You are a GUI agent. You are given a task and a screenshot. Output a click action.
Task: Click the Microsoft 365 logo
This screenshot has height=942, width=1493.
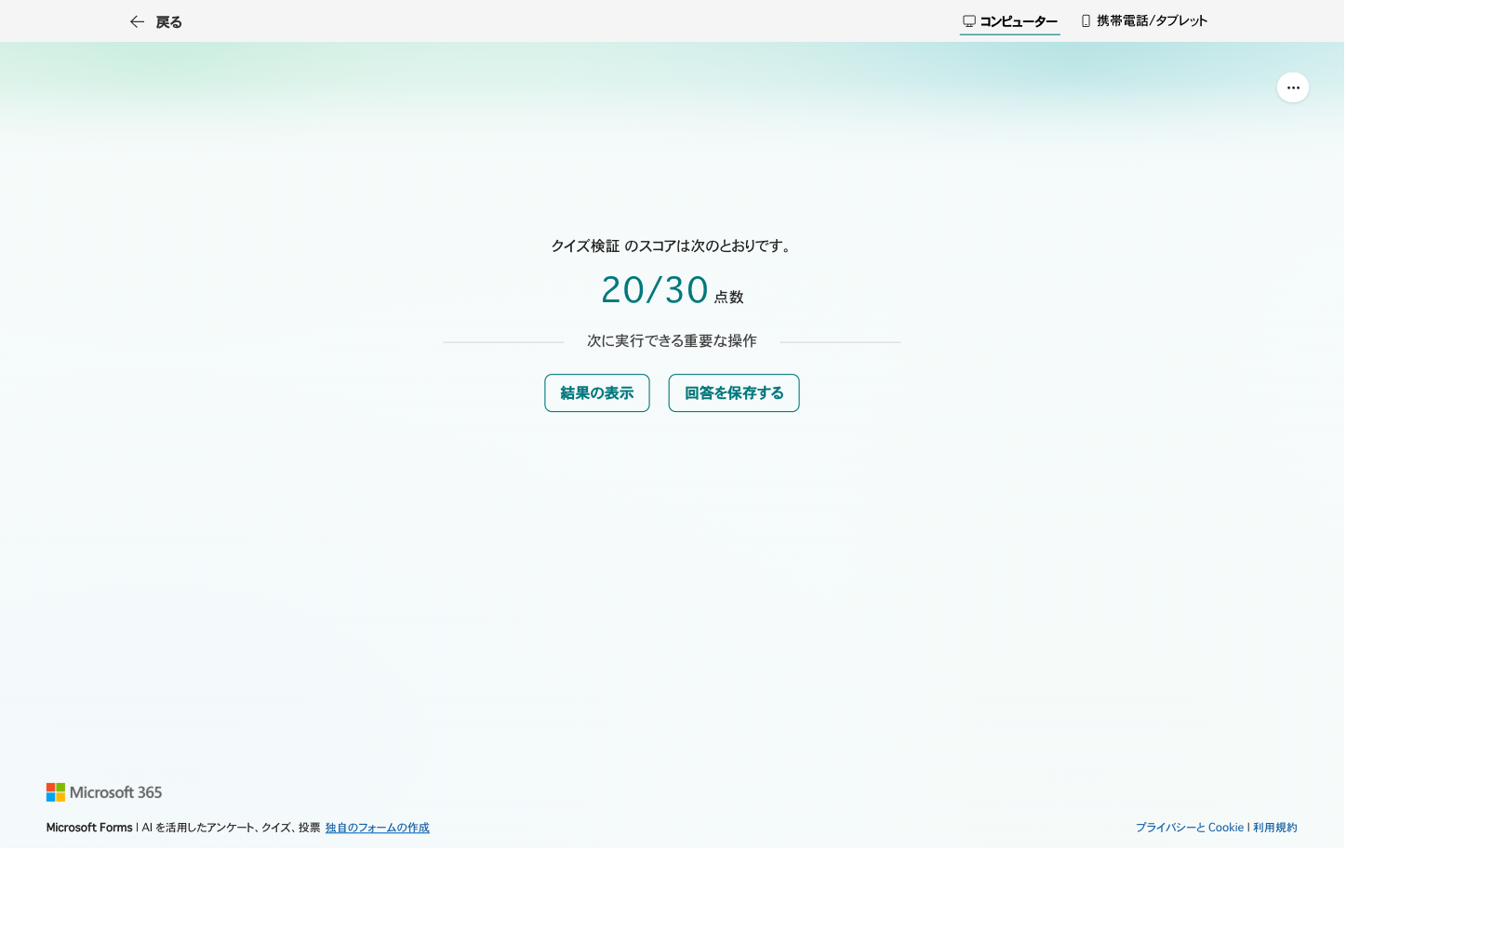[104, 792]
